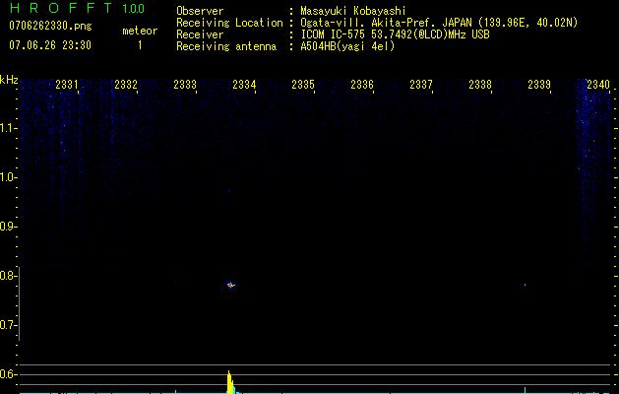Click the Observer field label
The width and height of the screenshot is (619, 394).
click(x=200, y=11)
